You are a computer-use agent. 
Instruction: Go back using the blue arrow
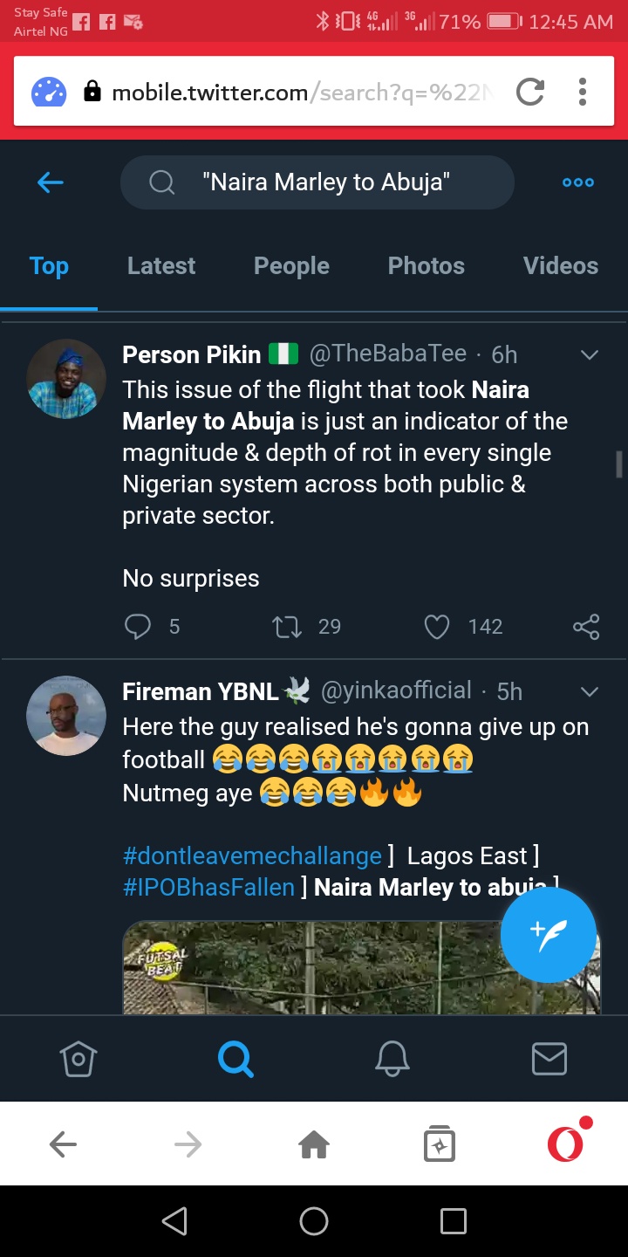[51, 182]
